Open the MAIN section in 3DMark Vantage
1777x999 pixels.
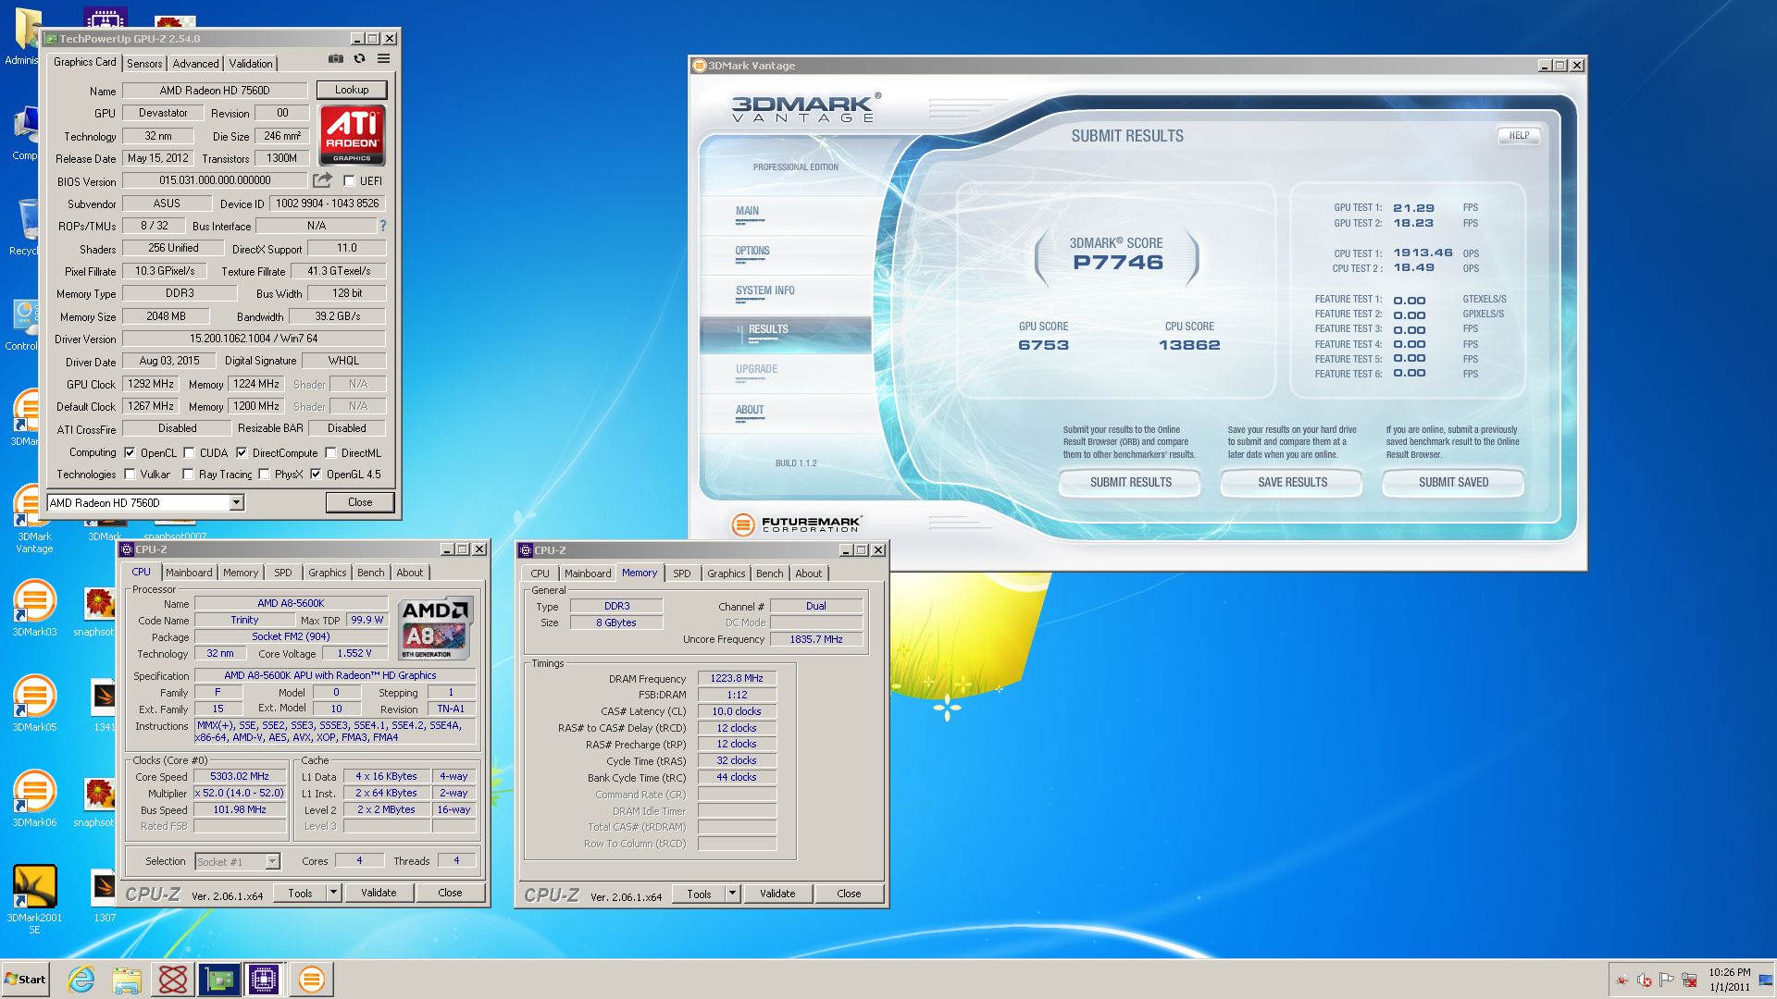pos(747,211)
